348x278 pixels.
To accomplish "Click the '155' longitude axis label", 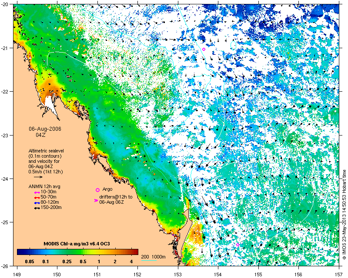I will tap(258, 275).
